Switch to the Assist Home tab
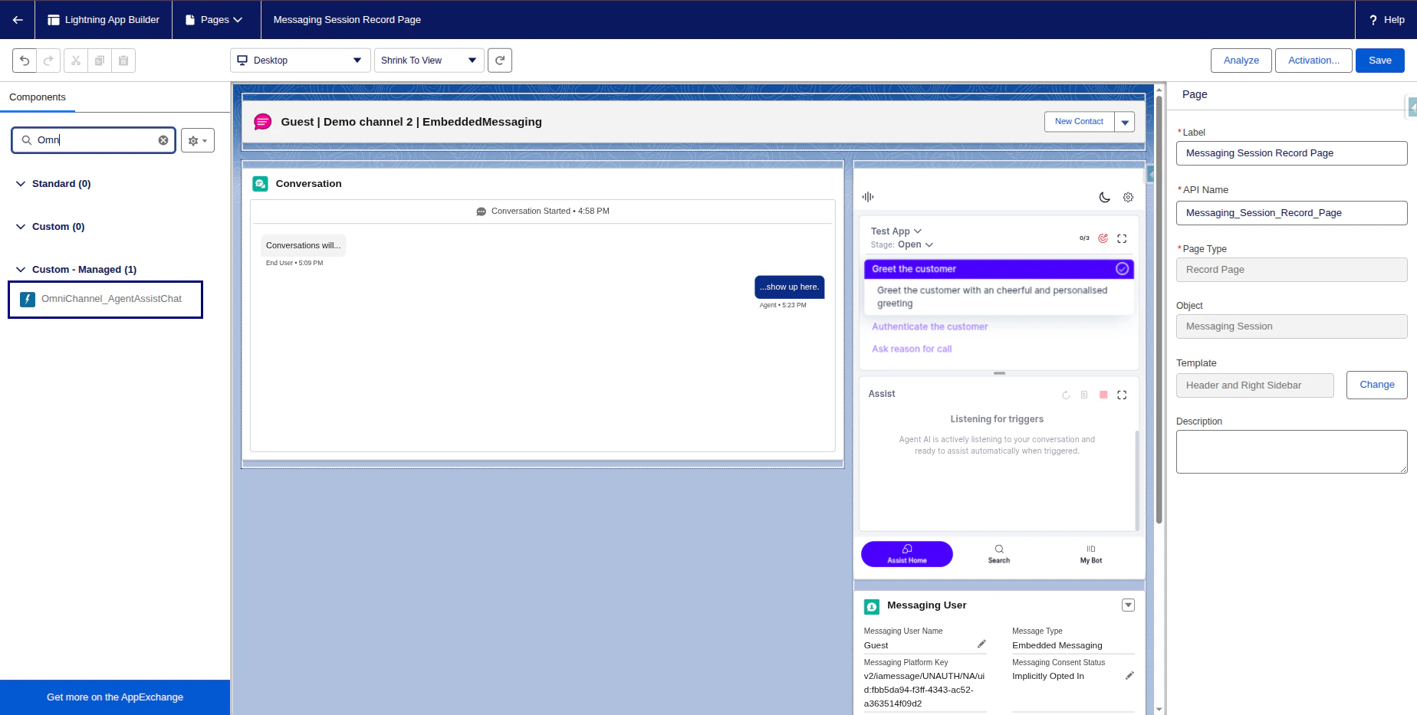Image resolution: width=1417 pixels, height=715 pixels. coord(906,553)
